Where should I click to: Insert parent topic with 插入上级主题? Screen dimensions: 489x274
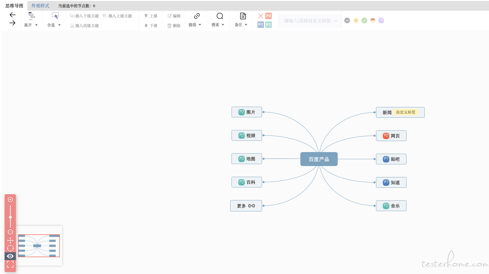(x=117, y=16)
